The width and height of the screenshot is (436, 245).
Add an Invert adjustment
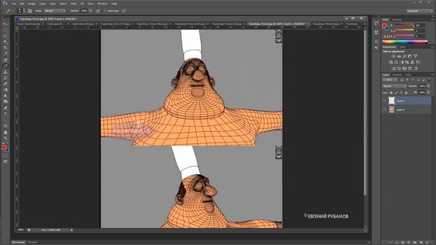point(394,68)
